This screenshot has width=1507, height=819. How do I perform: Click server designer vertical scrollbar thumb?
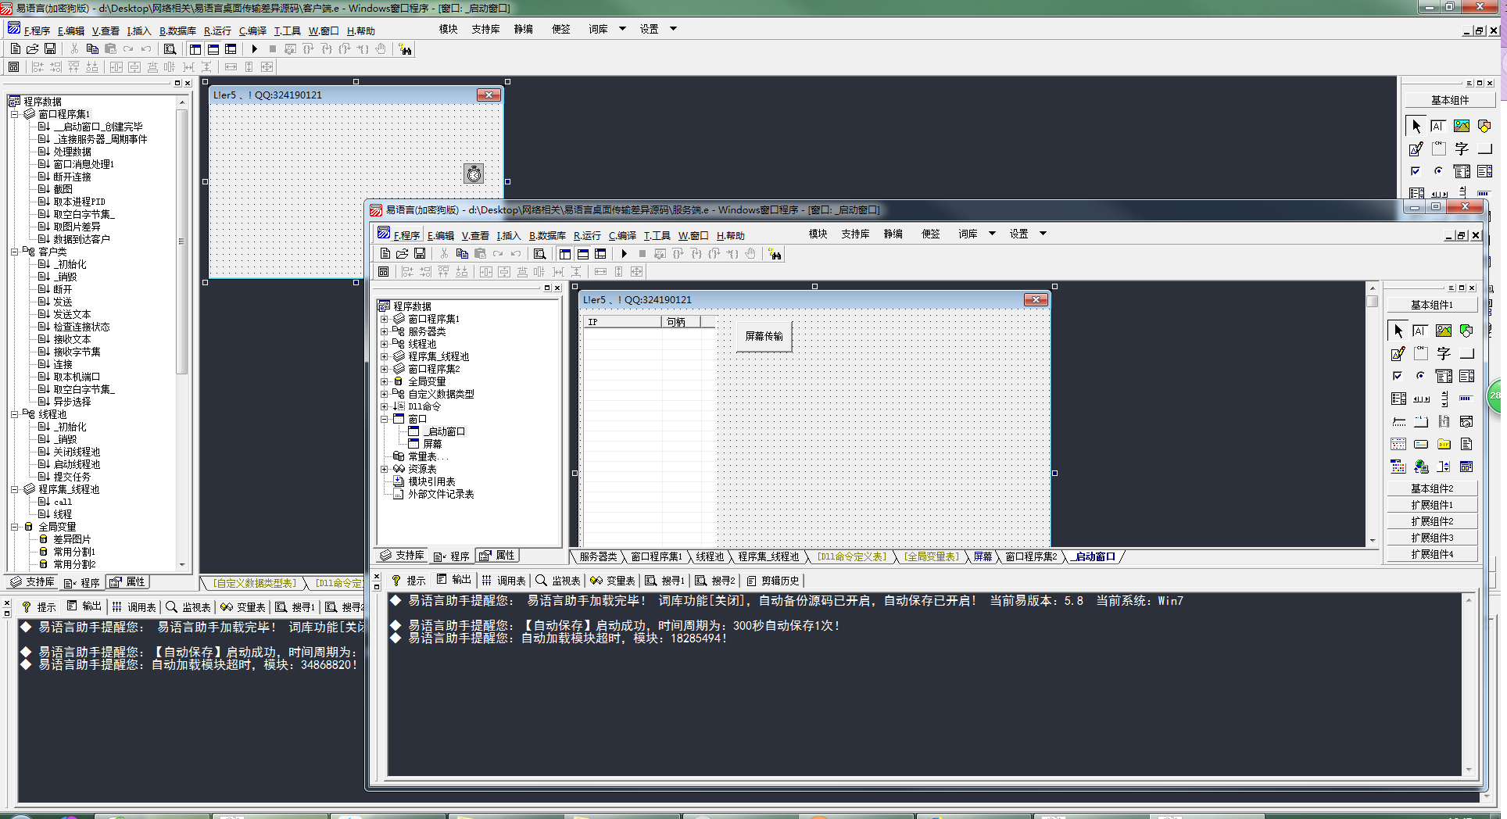click(1372, 301)
